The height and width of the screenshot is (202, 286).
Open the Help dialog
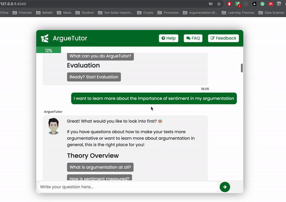click(169, 38)
